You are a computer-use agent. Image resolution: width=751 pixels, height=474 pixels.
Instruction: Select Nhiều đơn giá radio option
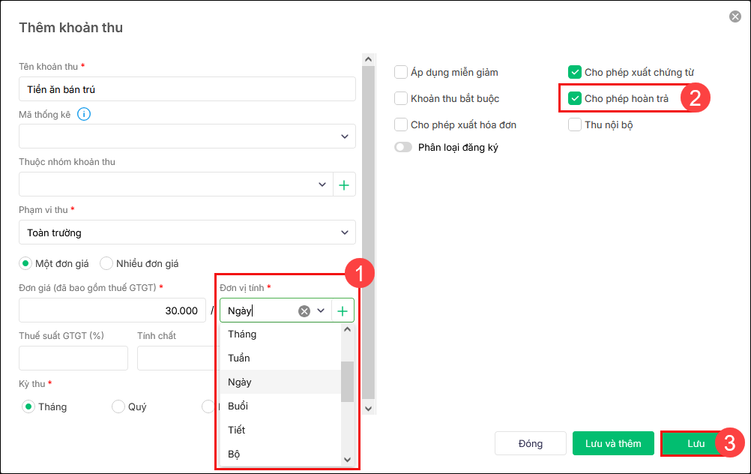tap(106, 263)
